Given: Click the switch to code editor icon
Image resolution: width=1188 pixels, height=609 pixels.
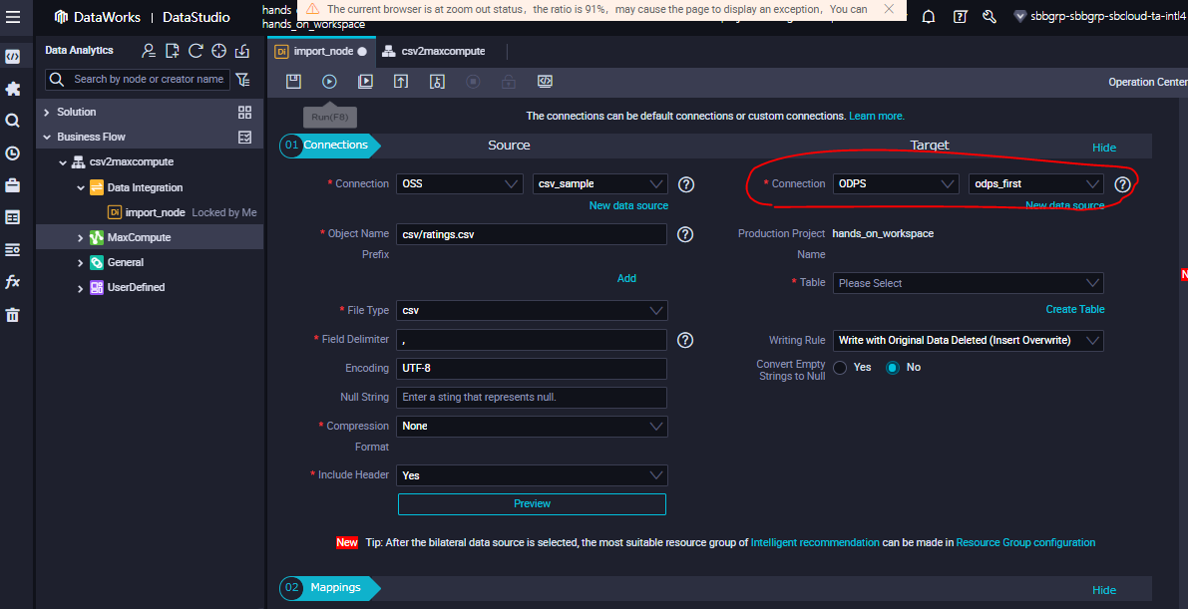Looking at the screenshot, I should click(545, 81).
